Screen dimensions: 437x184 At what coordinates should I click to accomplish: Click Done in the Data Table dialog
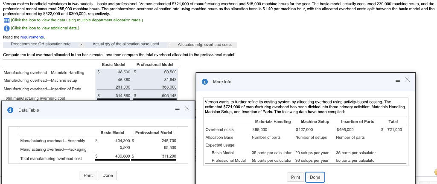pyautogui.click(x=108, y=175)
